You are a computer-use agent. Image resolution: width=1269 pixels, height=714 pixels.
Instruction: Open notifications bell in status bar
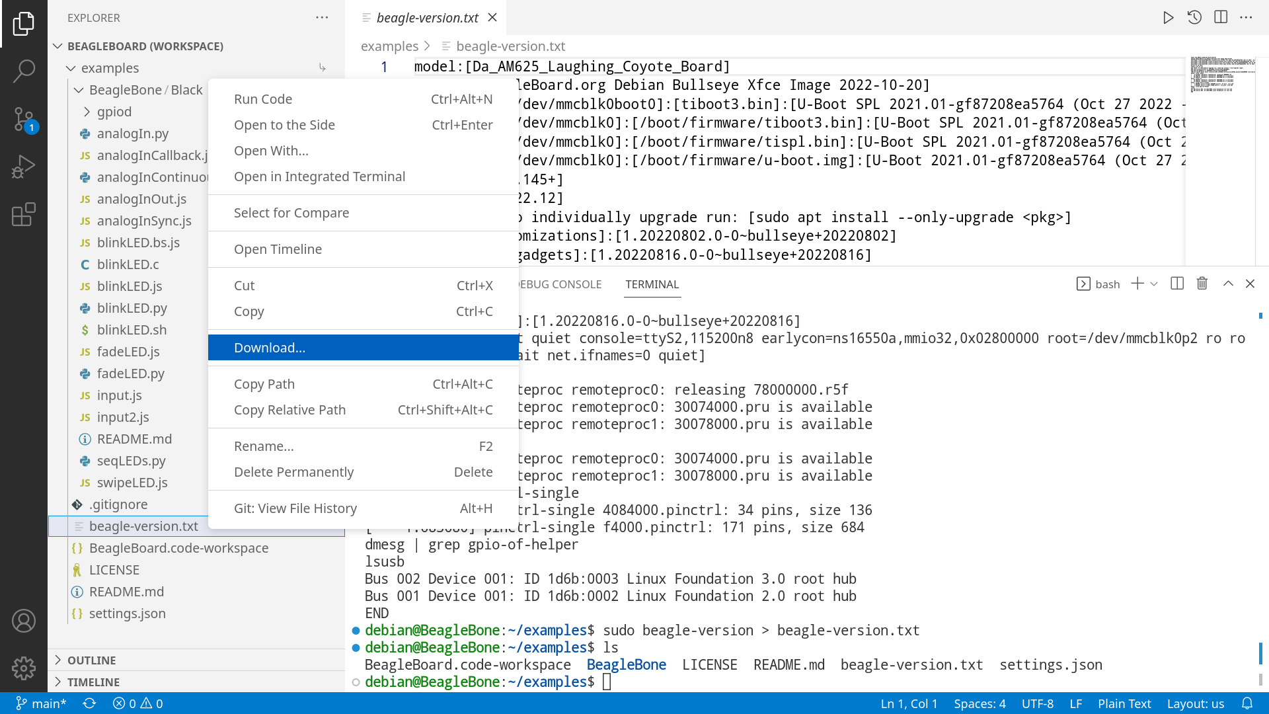tap(1247, 703)
